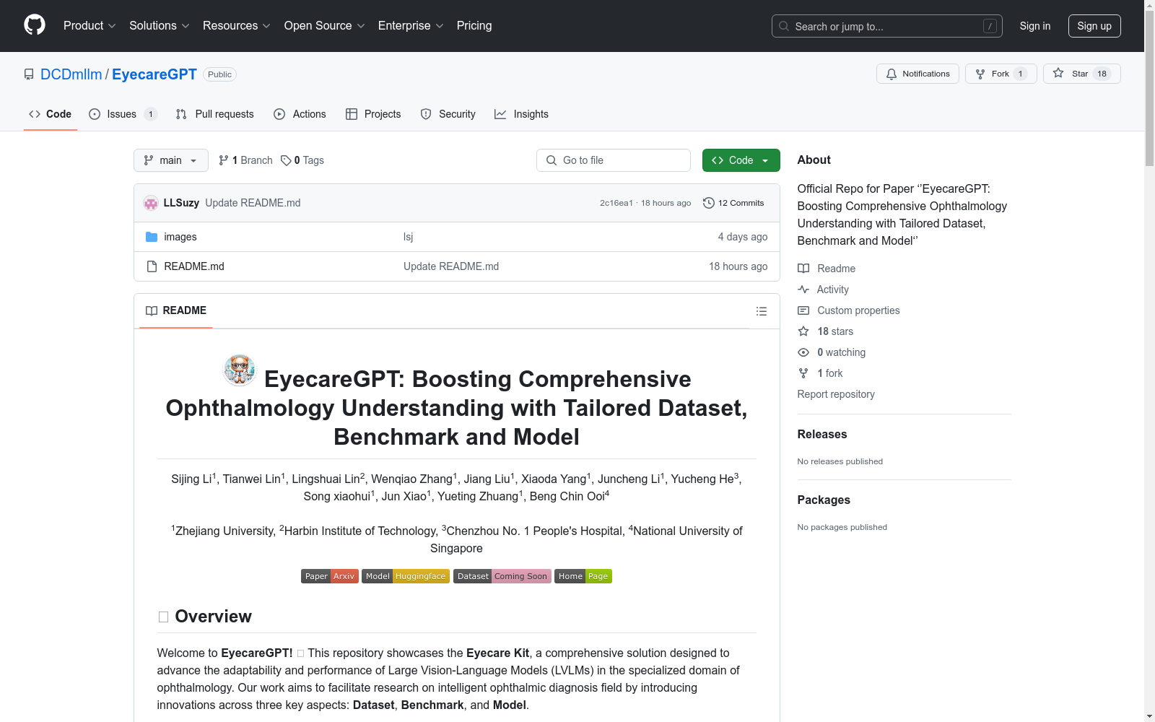
Task: View the 18 stars stargazers list
Action: [x=826, y=331]
